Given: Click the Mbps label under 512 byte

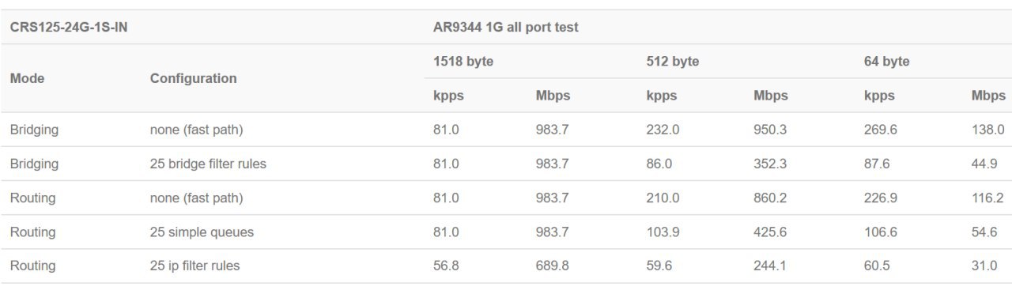Looking at the screenshot, I should [x=770, y=96].
